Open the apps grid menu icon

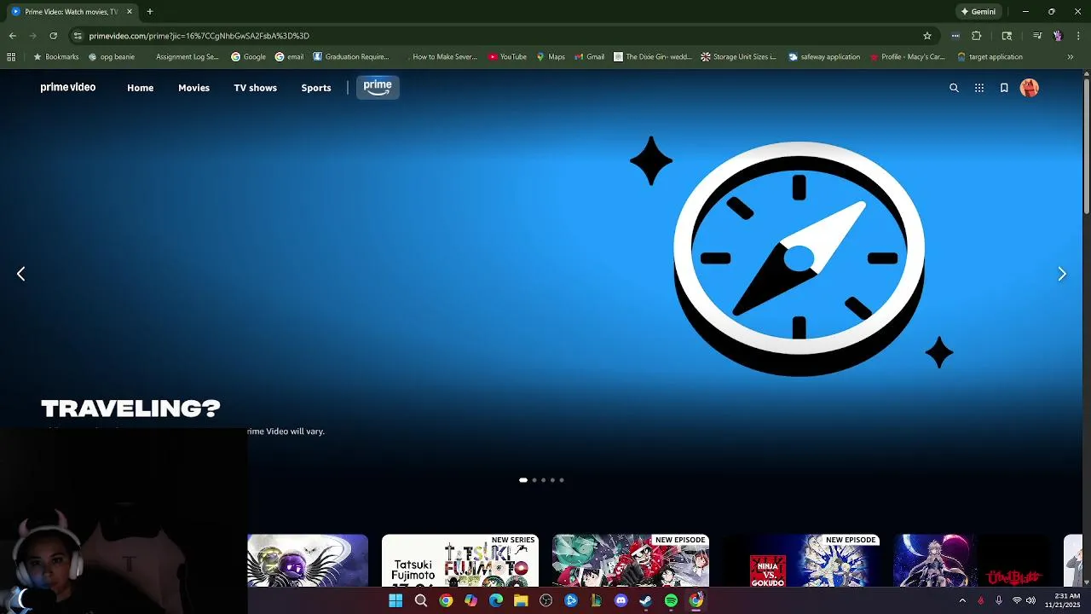pos(979,88)
